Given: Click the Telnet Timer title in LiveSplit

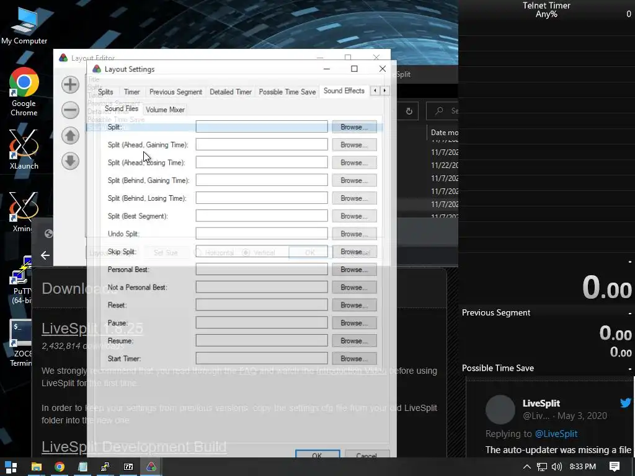Looking at the screenshot, I should (546, 5).
